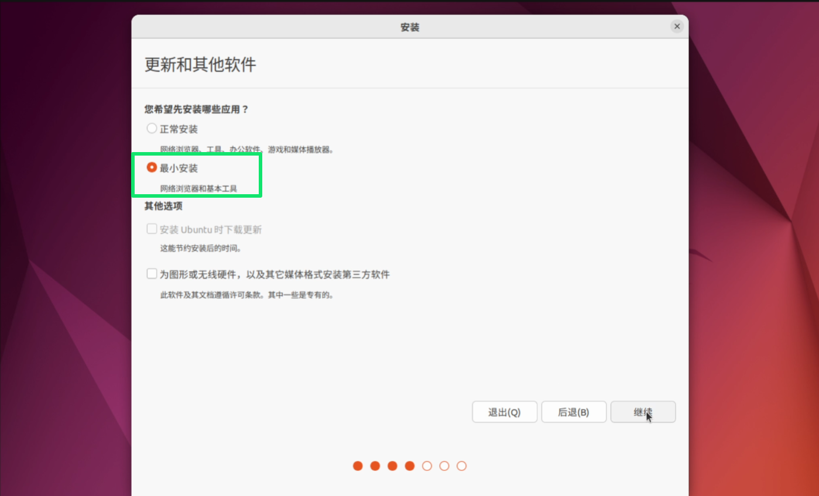Click the 继续 button to proceed
The image size is (819, 496).
642,412
